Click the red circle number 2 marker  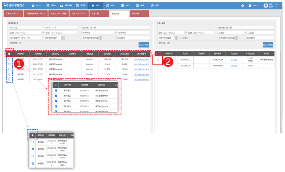(168, 61)
